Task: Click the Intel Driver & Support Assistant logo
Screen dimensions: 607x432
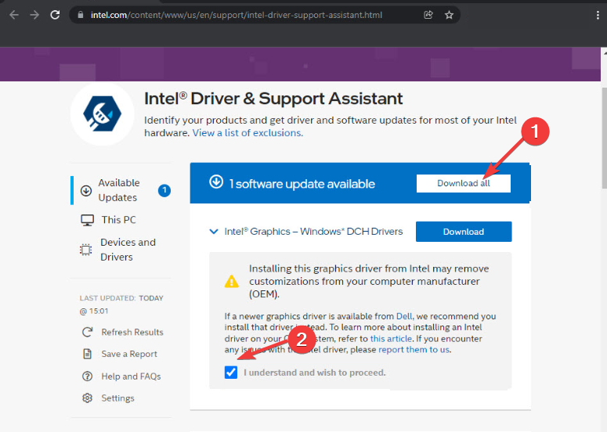Action: click(102, 113)
